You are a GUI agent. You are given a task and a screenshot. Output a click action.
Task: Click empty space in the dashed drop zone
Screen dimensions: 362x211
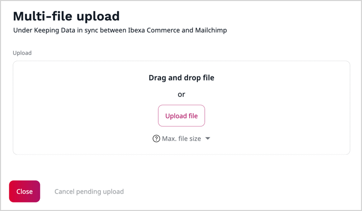76,112
